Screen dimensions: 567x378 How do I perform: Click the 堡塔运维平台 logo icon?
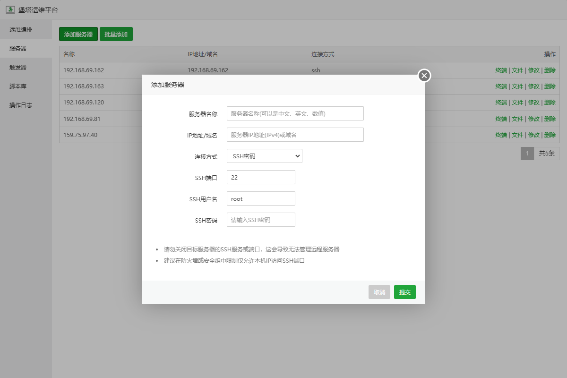click(x=9, y=9)
